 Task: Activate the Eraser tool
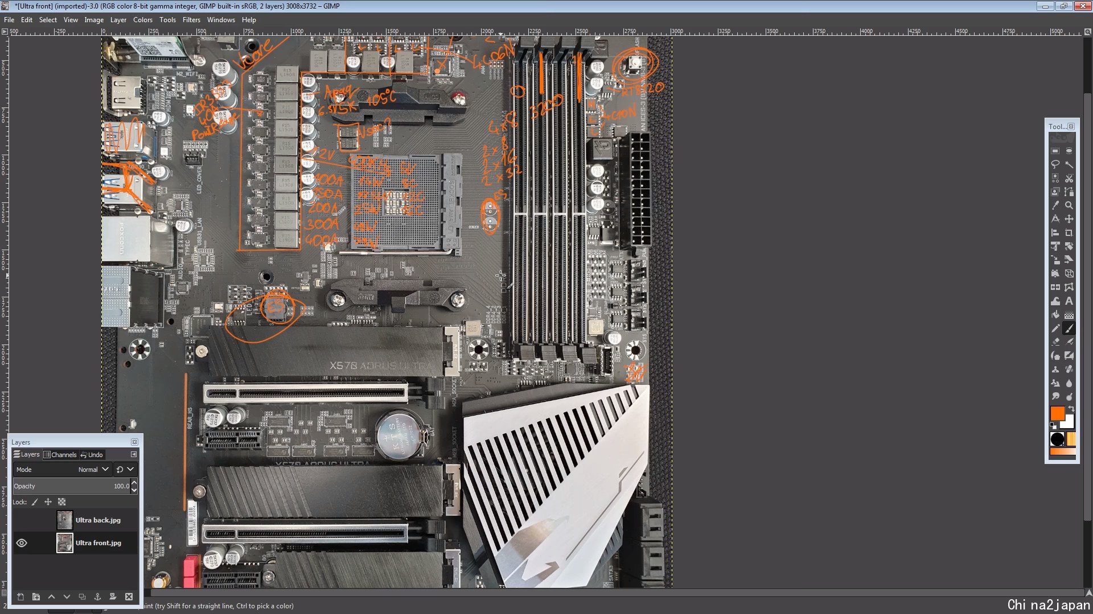click(1055, 342)
